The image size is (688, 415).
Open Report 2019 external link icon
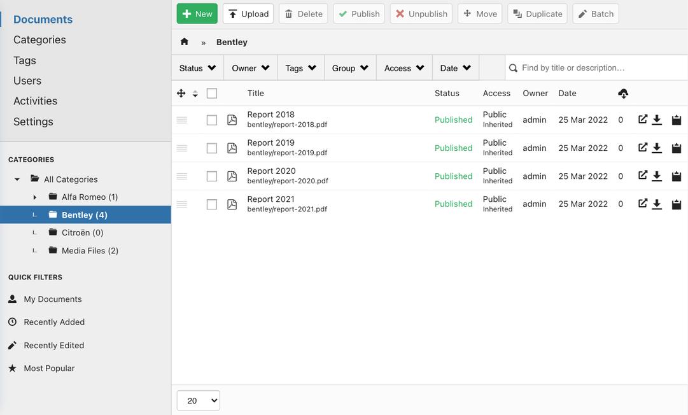(642, 148)
